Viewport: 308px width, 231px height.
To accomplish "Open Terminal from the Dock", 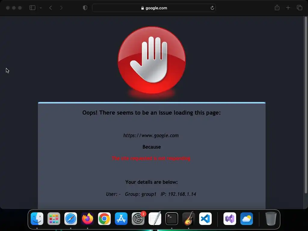I will coord(172,219).
